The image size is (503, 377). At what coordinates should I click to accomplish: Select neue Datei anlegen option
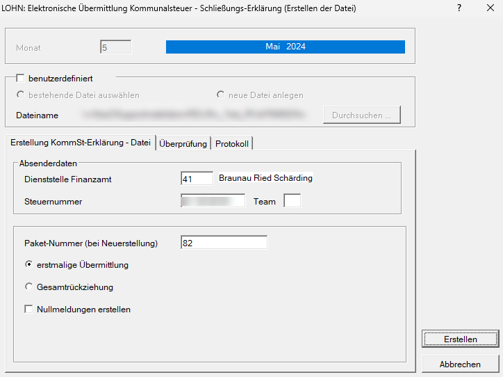(221, 95)
